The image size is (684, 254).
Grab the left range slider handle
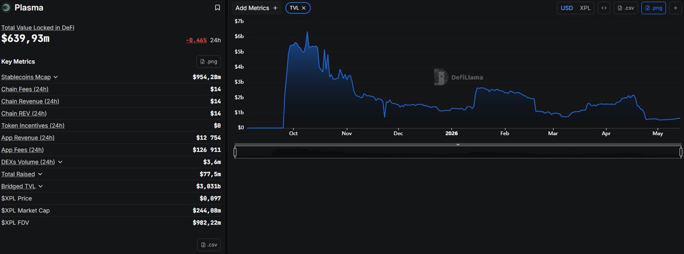coord(235,152)
